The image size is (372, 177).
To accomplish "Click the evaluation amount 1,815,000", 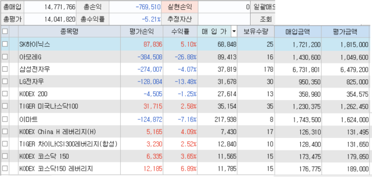I will coord(355,44).
